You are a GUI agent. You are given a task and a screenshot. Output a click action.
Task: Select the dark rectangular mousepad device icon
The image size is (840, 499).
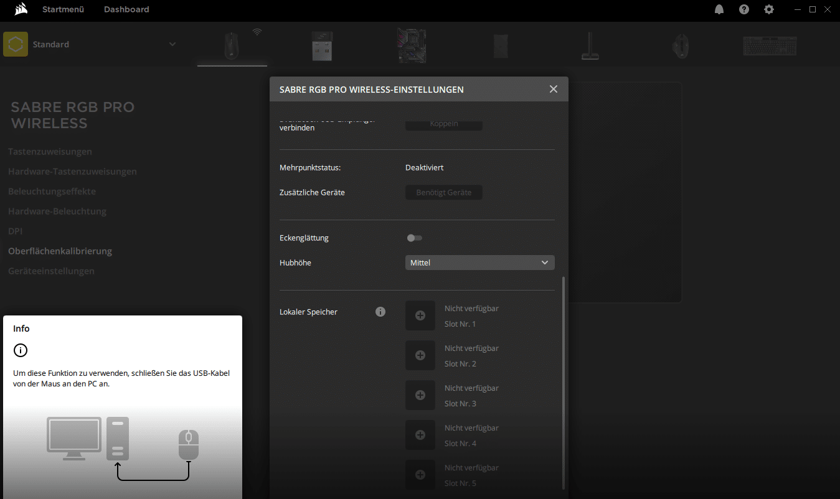[501, 47]
